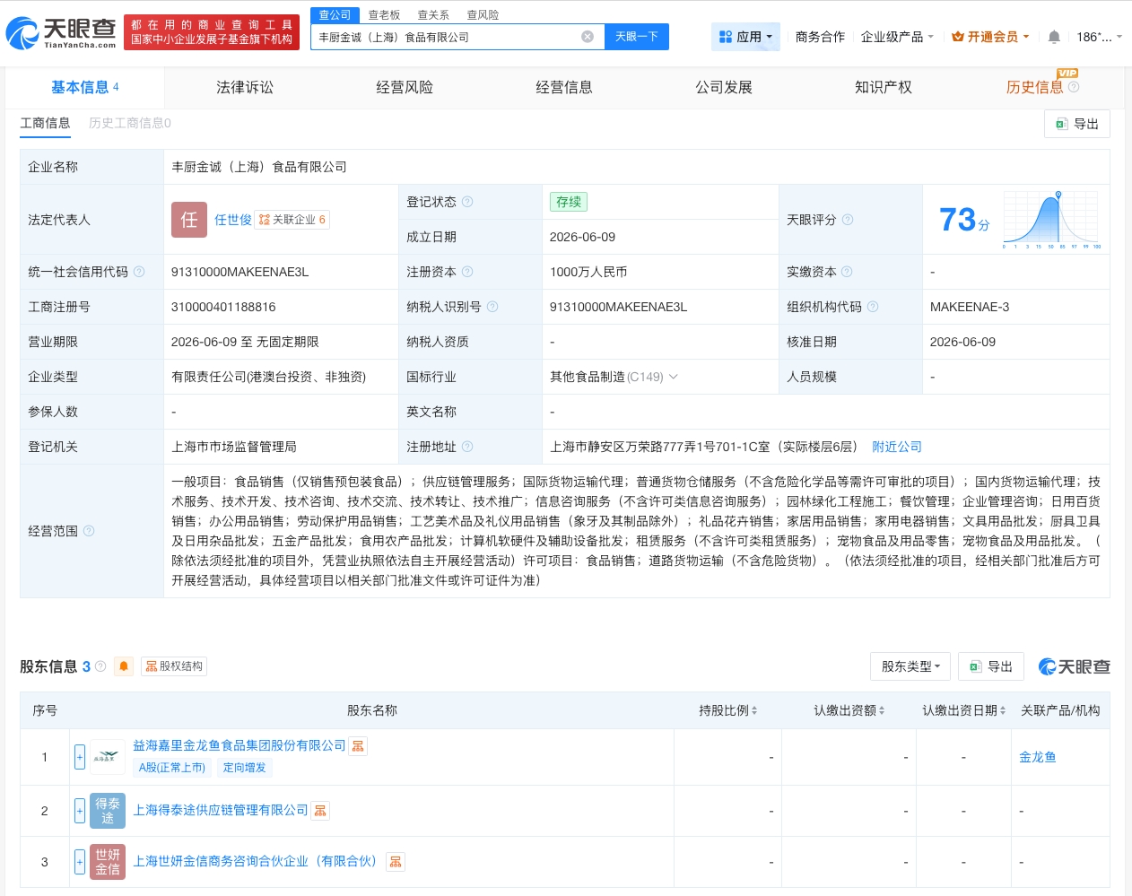This screenshot has width=1132, height=896.
Task: Click the 得泰途 shareholder avatar
Action: click(108, 811)
